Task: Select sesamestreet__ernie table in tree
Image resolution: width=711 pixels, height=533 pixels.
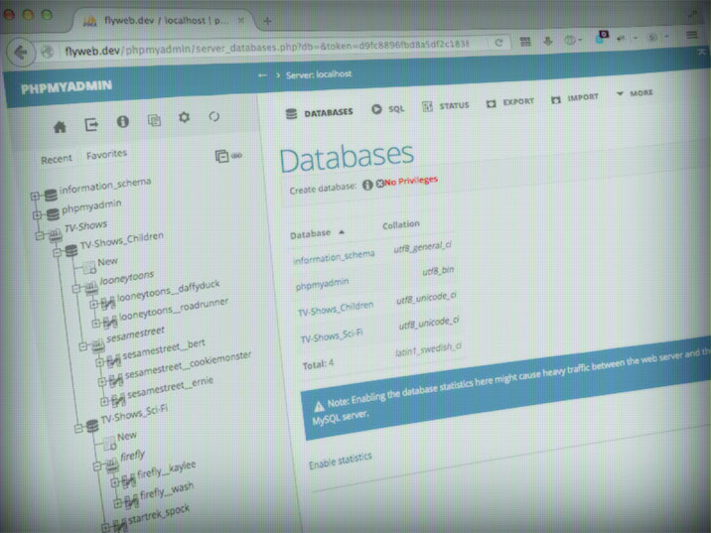Action: point(170,388)
